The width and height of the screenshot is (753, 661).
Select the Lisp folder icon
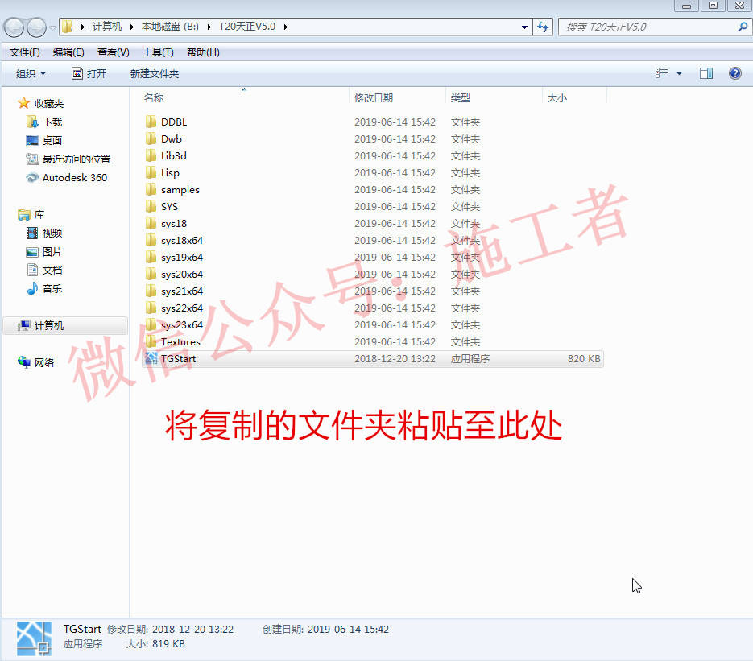click(x=151, y=172)
